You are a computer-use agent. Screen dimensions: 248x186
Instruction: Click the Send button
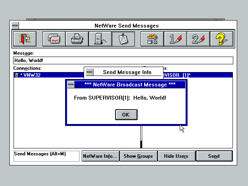(x=214, y=156)
